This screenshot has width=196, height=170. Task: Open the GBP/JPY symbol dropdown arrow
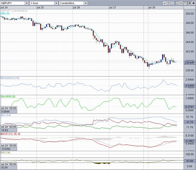[27, 3]
